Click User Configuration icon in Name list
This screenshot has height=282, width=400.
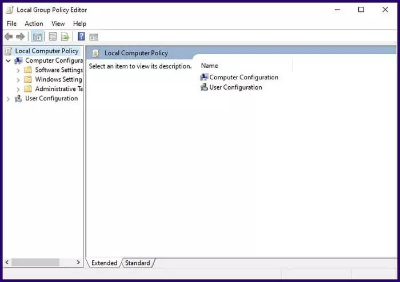tap(204, 87)
